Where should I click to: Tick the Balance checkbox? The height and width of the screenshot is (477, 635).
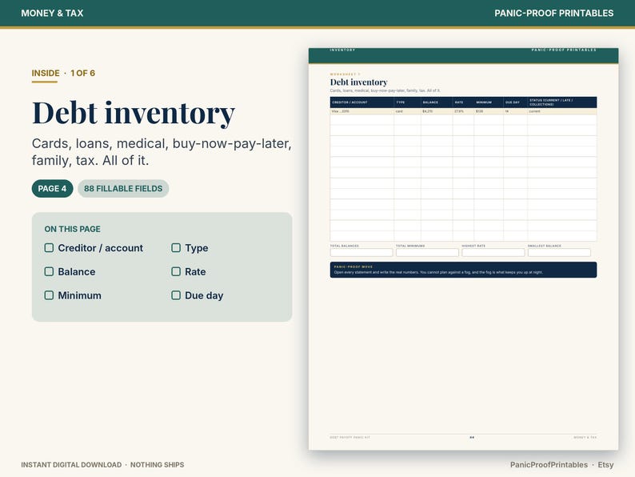tap(49, 271)
